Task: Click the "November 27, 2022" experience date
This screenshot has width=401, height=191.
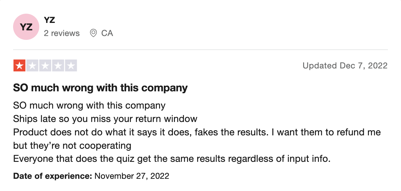Action: pos(132,176)
